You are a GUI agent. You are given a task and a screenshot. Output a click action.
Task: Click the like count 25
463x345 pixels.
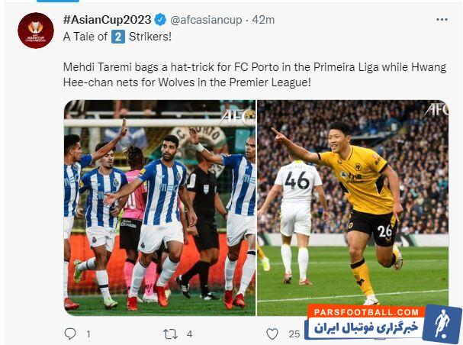(x=294, y=334)
